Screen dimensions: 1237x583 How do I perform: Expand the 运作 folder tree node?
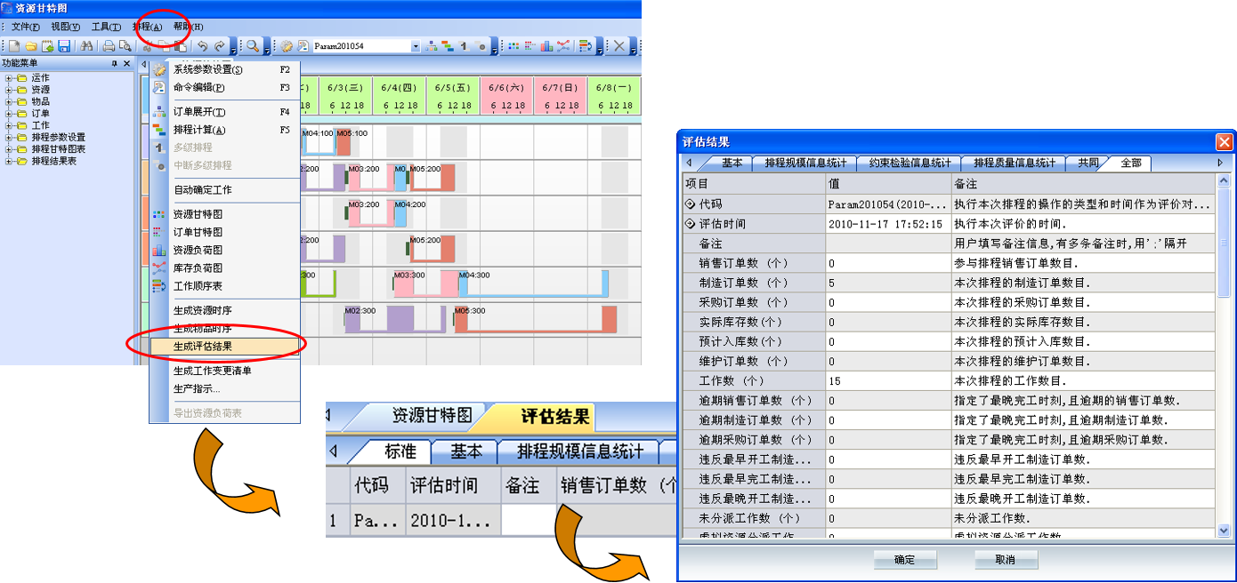tap(9, 78)
